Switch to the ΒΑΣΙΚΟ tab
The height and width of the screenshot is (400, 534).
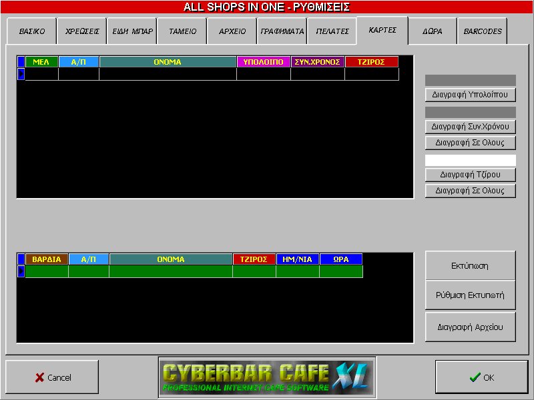pyautogui.click(x=31, y=31)
